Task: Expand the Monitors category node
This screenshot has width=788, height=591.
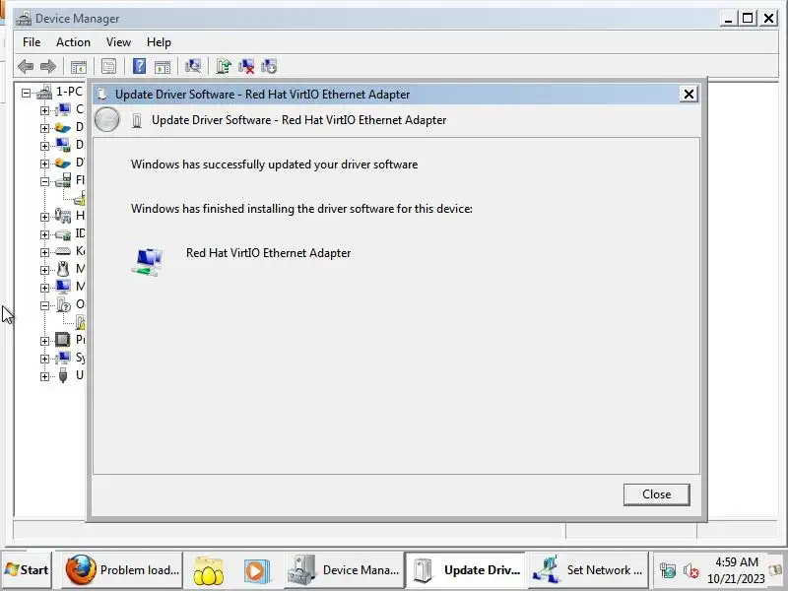Action: tap(44, 288)
